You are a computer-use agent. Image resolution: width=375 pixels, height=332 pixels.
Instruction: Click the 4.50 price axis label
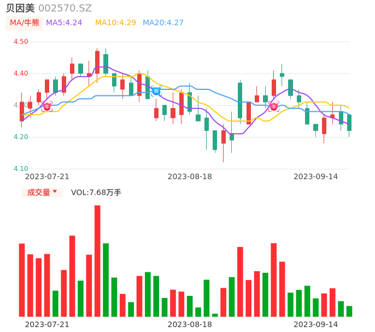21,42
